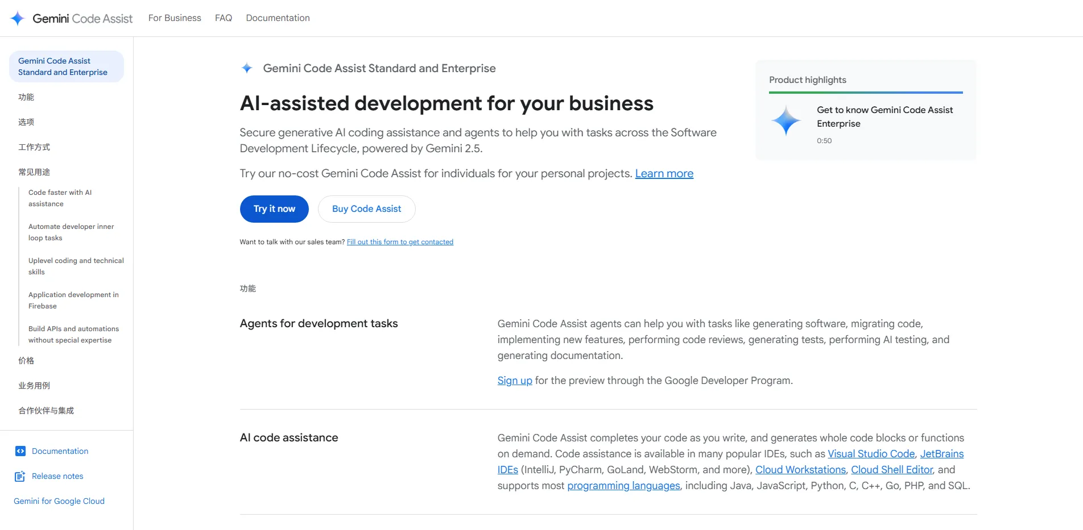Open the Cloud Workstations link
1083x530 pixels.
pos(800,470)
